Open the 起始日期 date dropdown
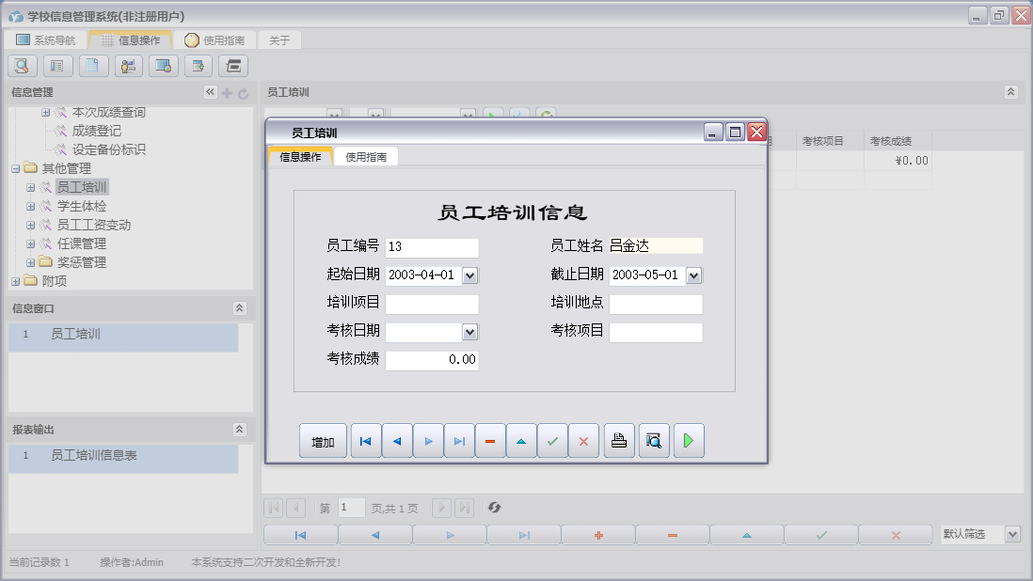Viewport: 1033px width, 581px height. 470,275
